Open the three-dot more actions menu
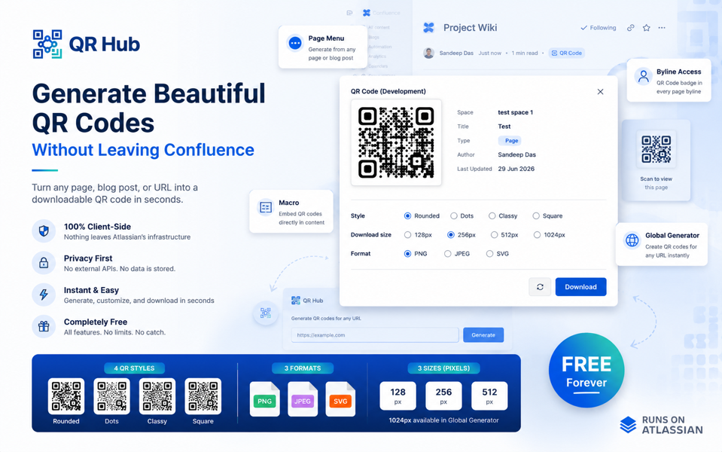The image size is (722, 452). coord(662,28)
